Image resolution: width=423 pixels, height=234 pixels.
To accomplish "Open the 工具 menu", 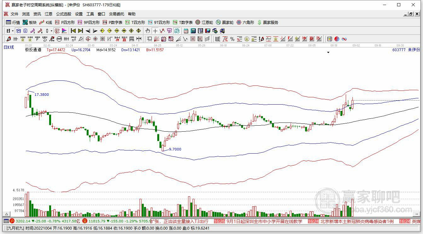I will point(90,14).
